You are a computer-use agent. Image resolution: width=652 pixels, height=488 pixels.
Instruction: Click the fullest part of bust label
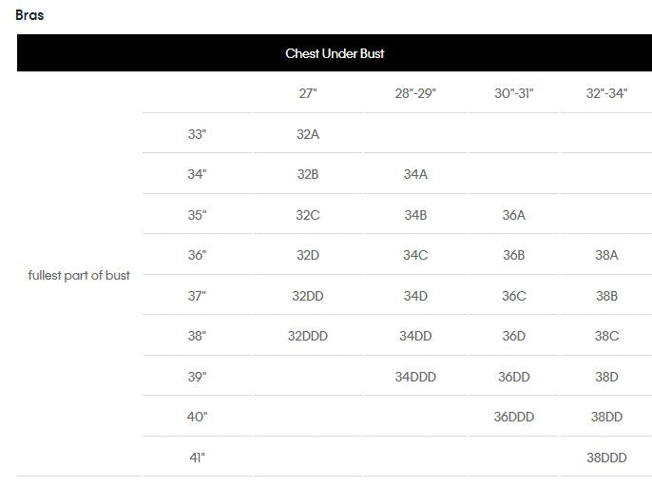pyautogui.click(x=79, y=276)
